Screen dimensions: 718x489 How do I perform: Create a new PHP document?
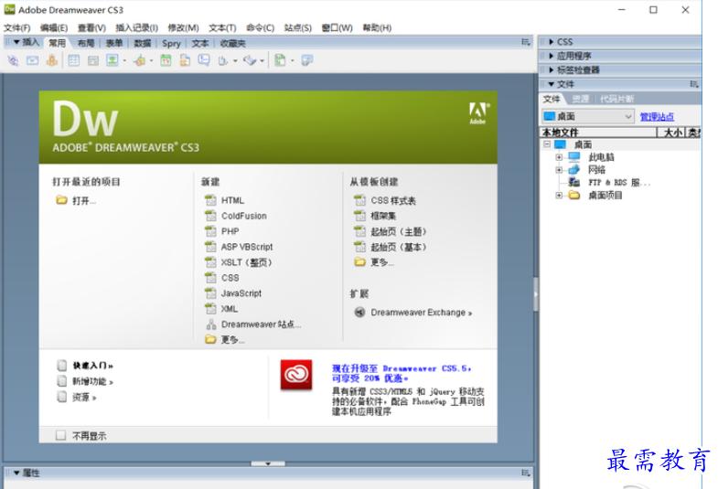point(230,231)
